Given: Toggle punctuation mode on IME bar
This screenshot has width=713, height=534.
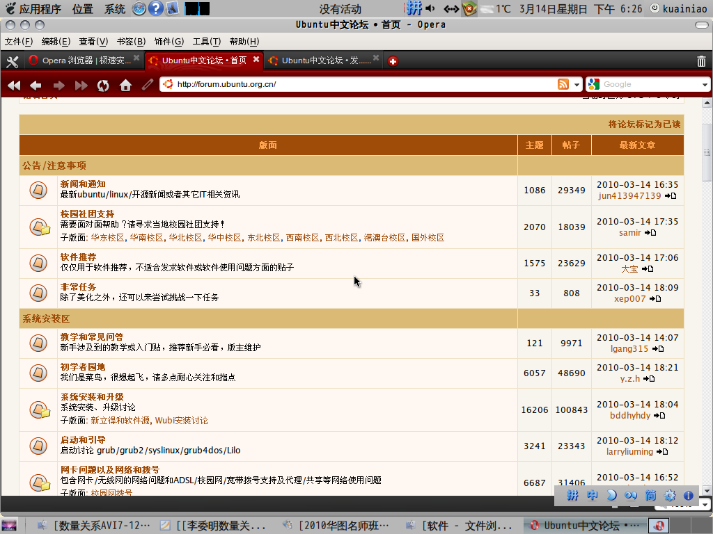Looking at the screenshot, I should pos(631,495).
